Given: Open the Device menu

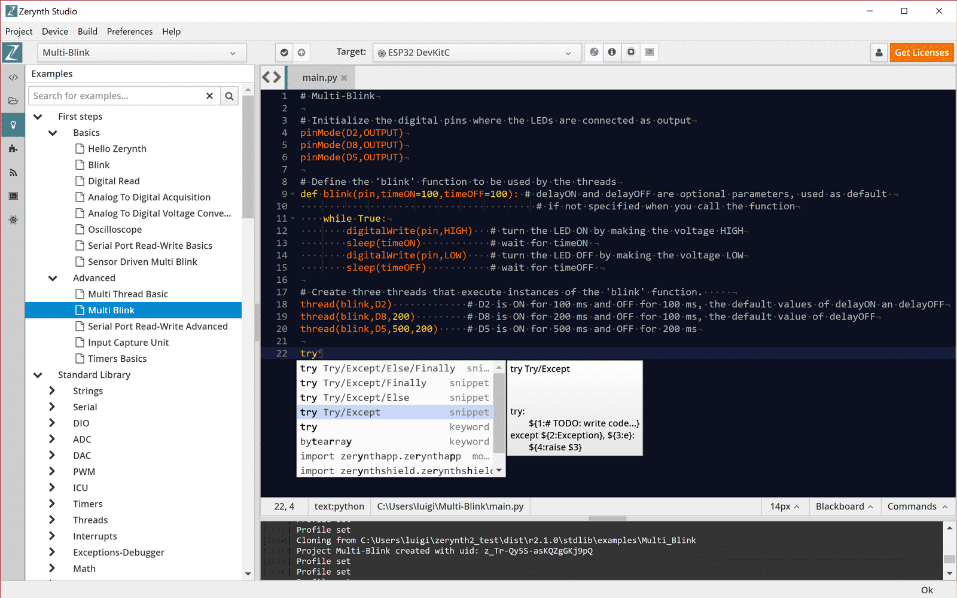Looking at the screenshot, I should pos(55,32).
